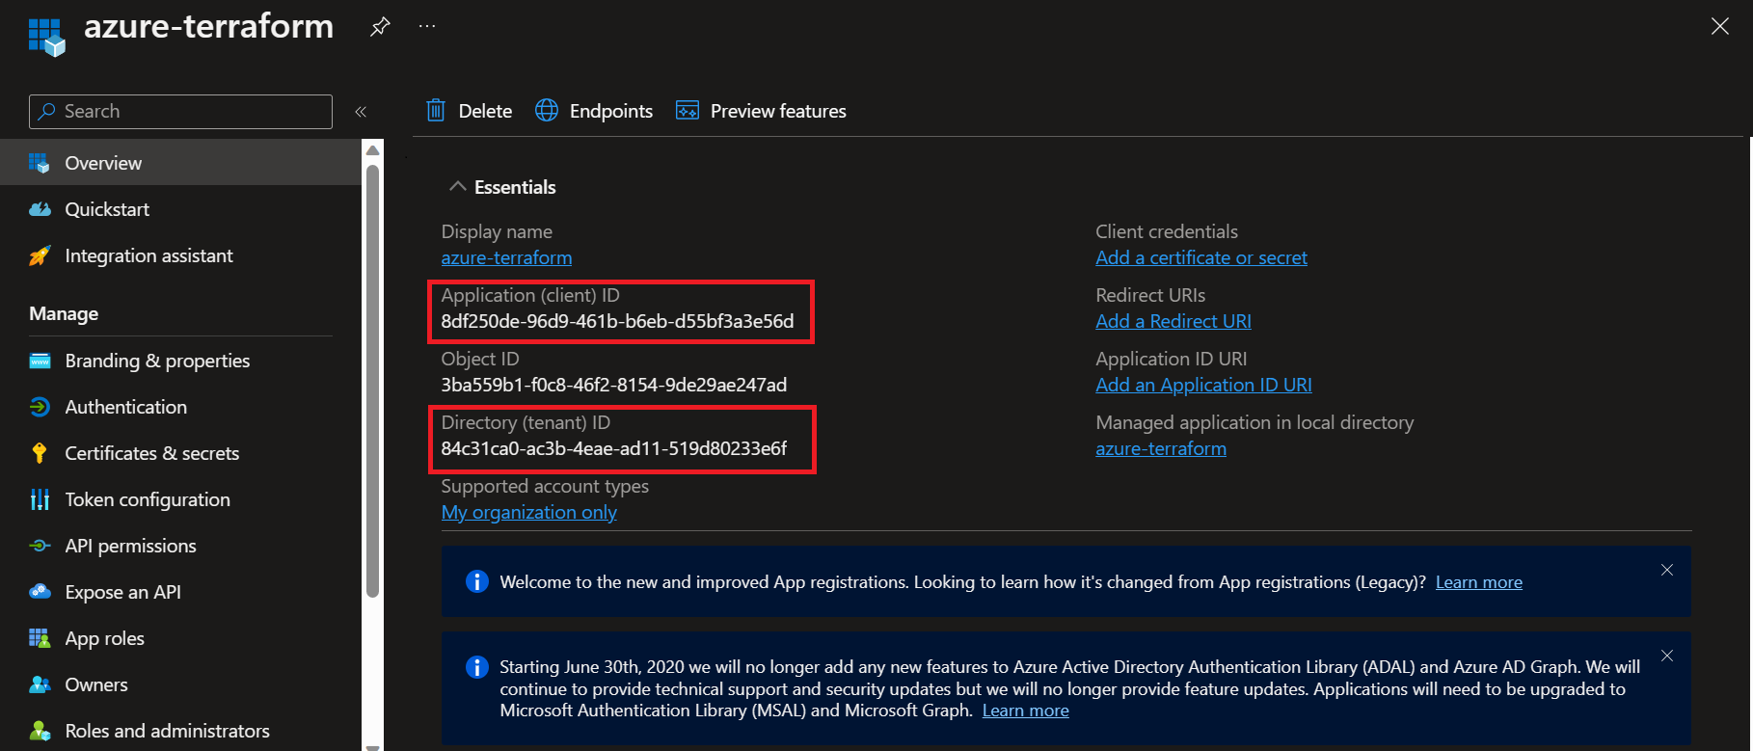Click Add a Redirect URI link

1173,321
